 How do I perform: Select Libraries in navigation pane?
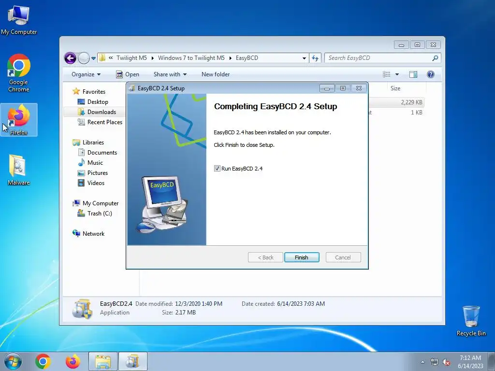[93, 143]
